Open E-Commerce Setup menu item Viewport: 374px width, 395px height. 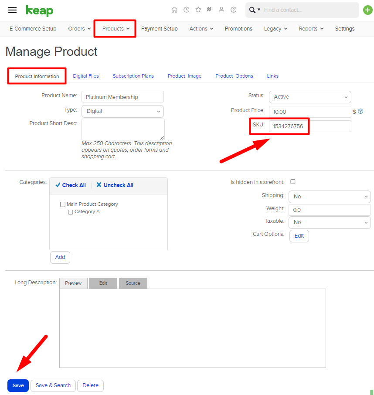click(x=33, y=29)
